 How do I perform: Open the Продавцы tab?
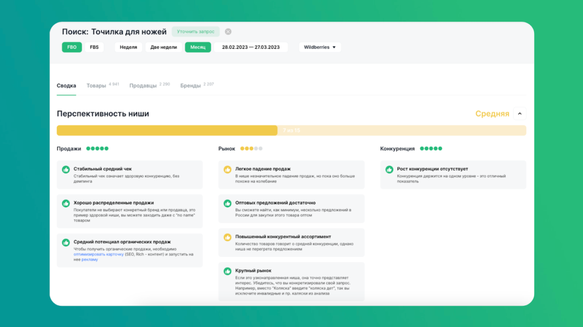point(143,86)
